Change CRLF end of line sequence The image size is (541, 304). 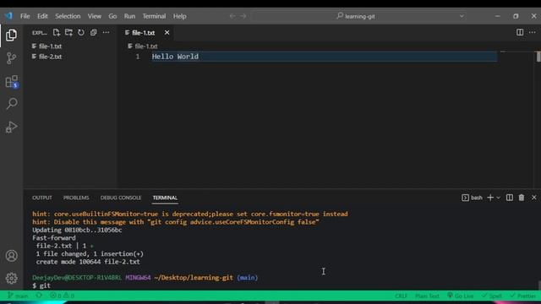(401, 296)
